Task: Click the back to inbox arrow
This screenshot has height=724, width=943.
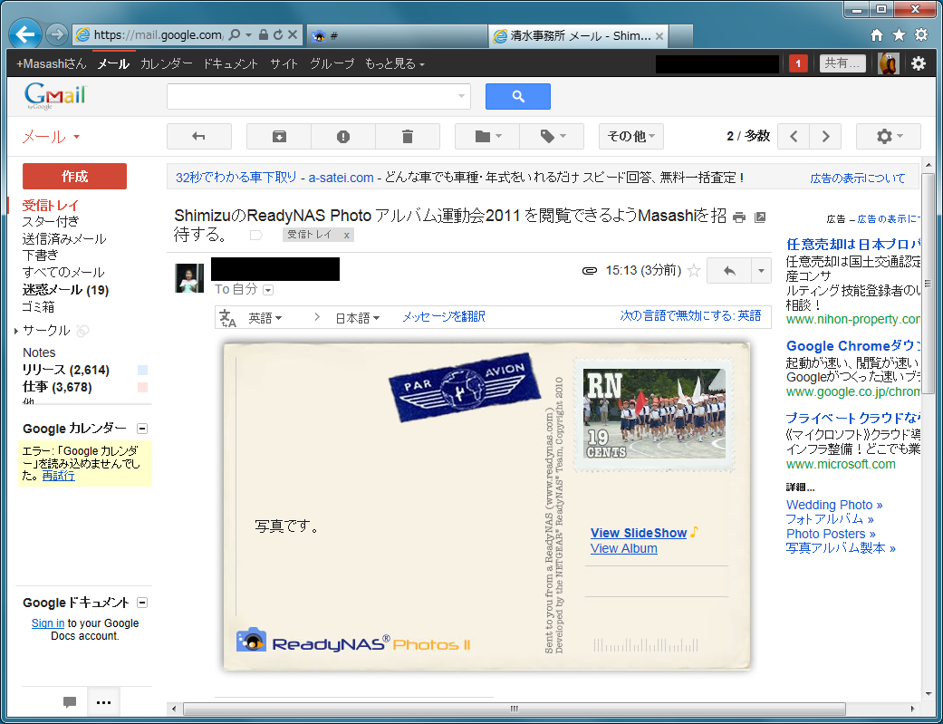Action: (x=199, y=137)
